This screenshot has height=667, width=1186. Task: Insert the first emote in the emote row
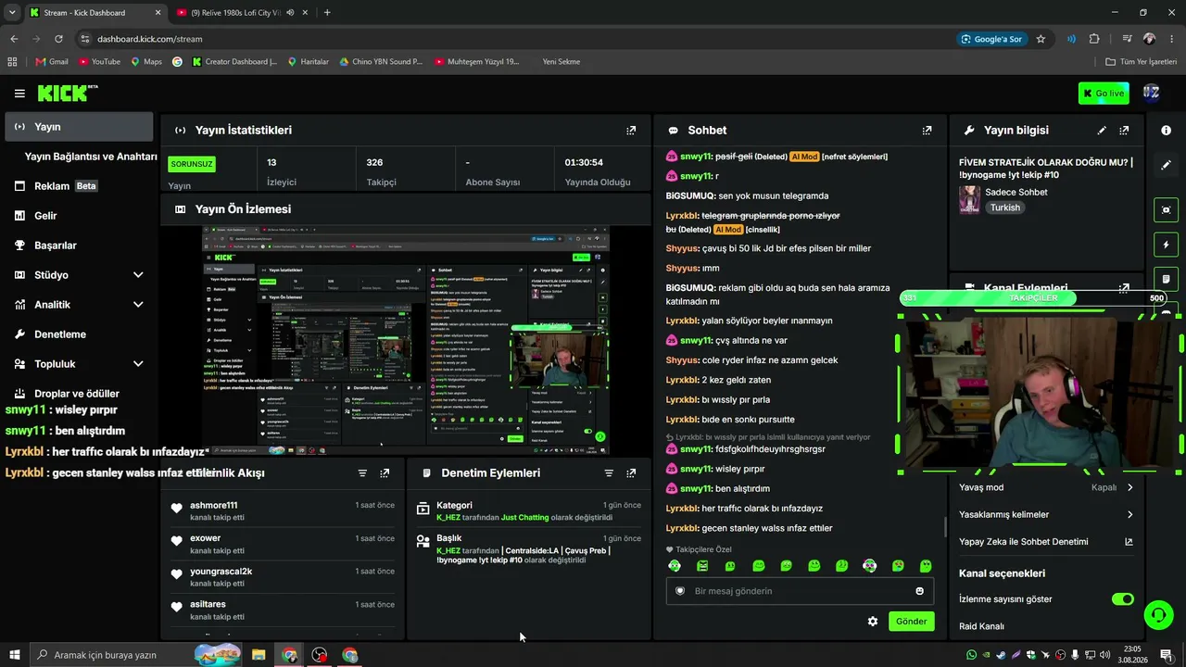675,566
